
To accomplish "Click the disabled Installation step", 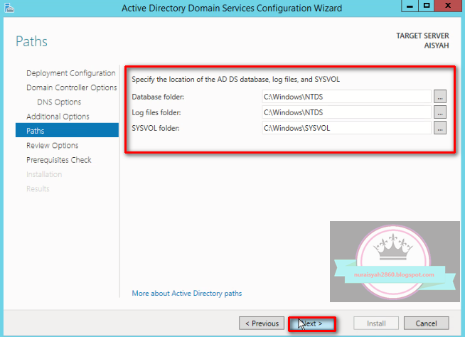I will [44, 174].
